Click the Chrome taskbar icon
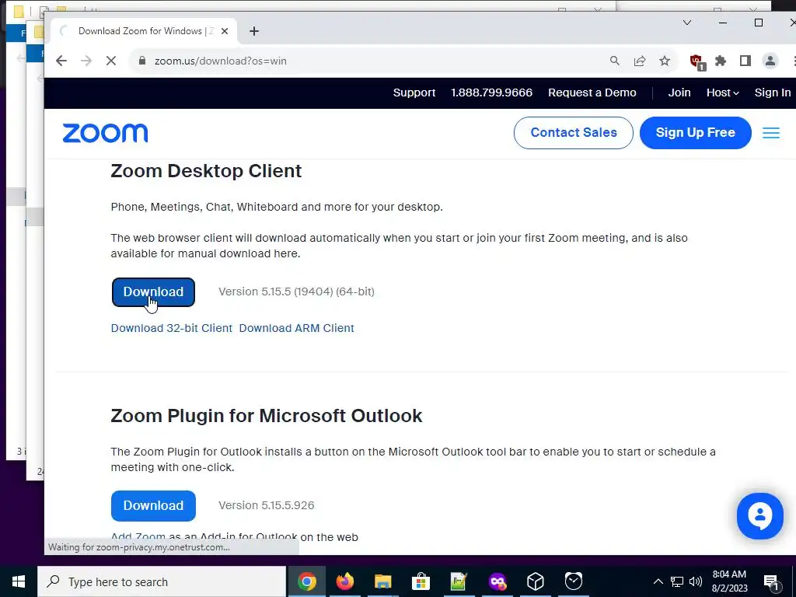The height and width of the screenshot is (597, 796). pyautogui.click(x=306, y=581)
